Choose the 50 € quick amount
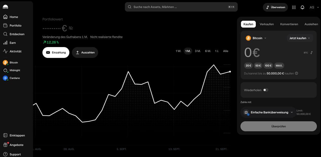Screen dimensions: 321x157 click(x=258, y=66)
